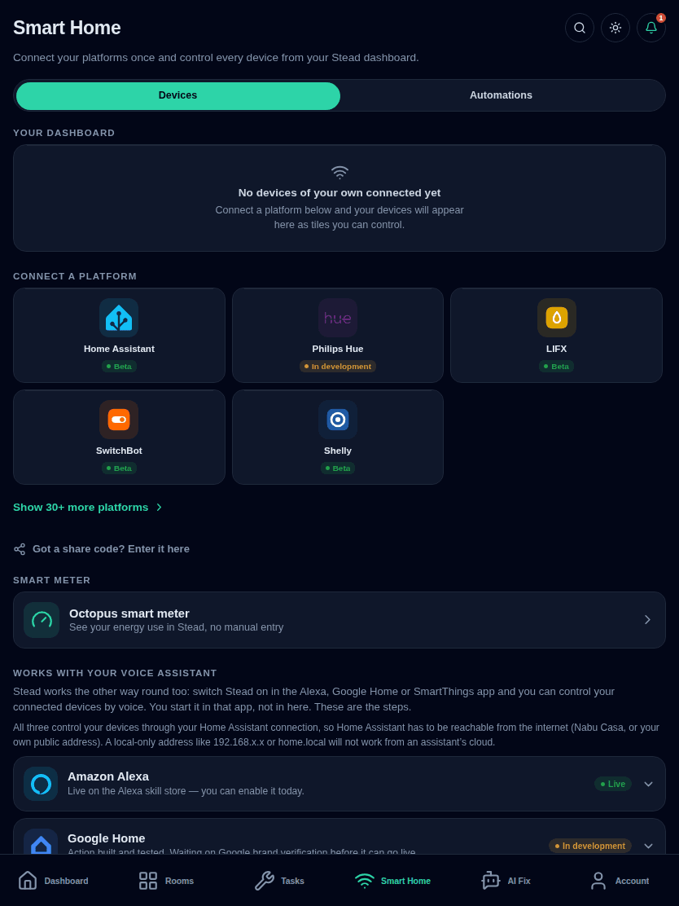Select the Shelly platform icon
This screenshot has height=906, width=679.
point(338,420)
